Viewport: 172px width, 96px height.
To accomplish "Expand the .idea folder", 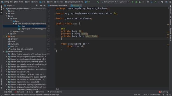I will point(6,11).
